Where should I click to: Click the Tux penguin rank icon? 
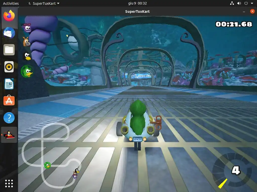click(x=27, y=56)
